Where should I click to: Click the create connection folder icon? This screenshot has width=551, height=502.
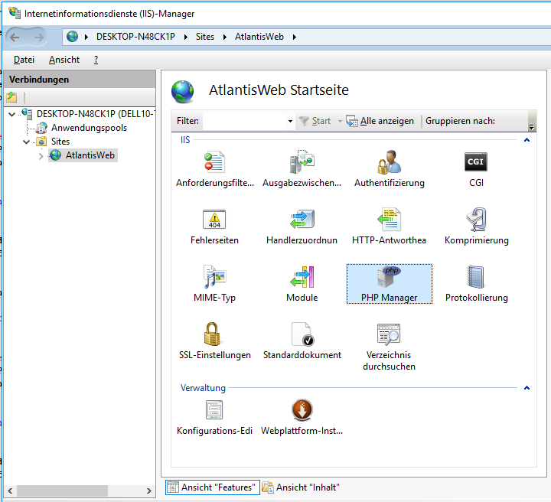coord(11,97)
